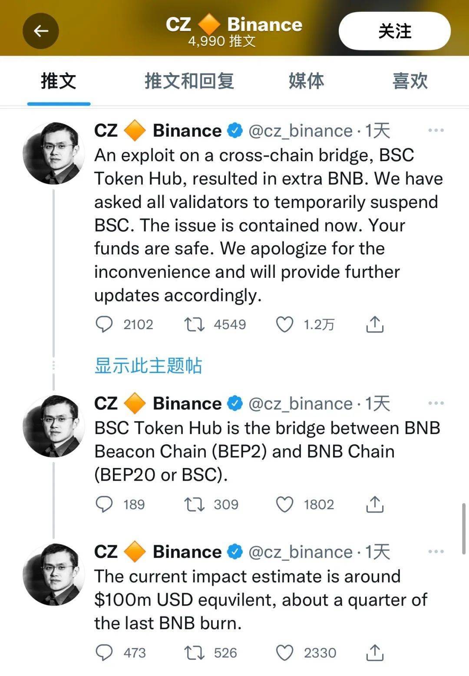This screenshot has width=469, height=676.
Task: Like the BSC Token Hub bridge tweet
Action: [x=285, y=505]
